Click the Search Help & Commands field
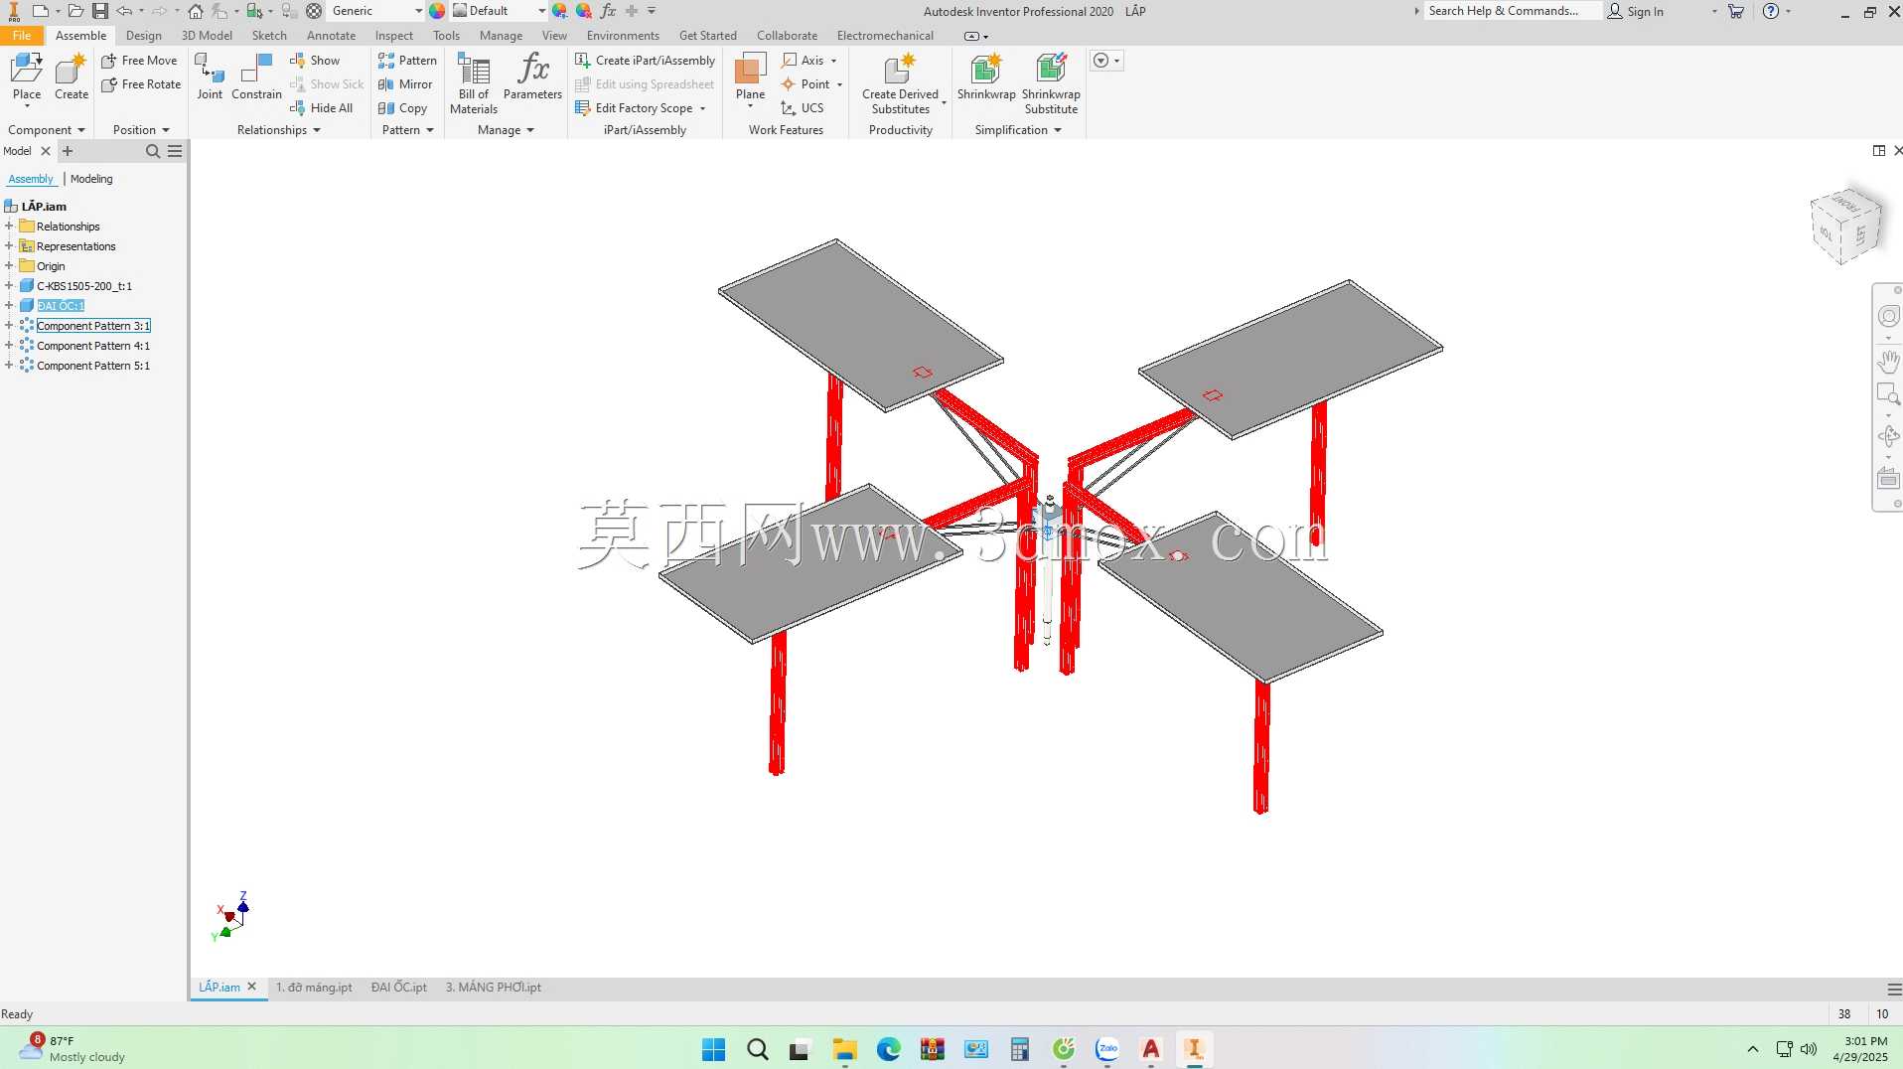Screen dimensions: 1903x1069 (1512, 11)
